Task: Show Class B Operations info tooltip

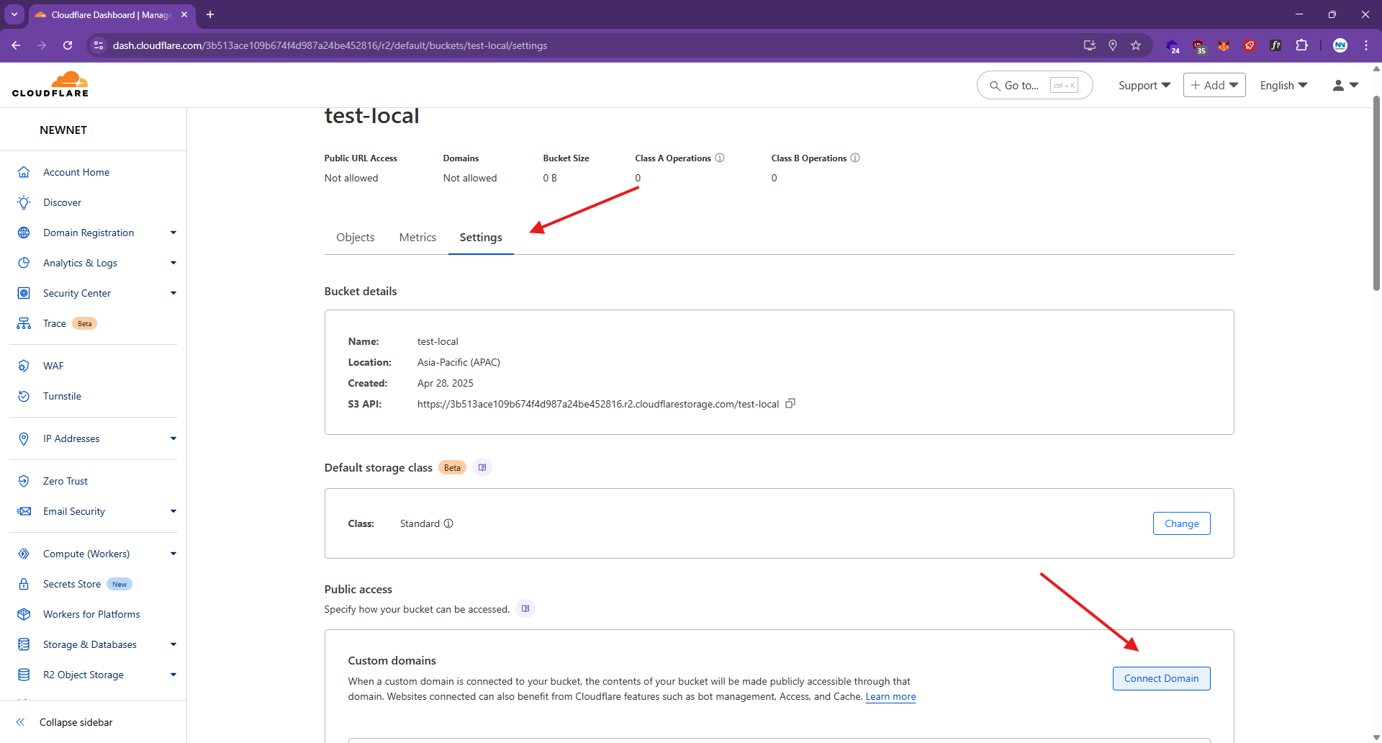Action: (855, 158)
